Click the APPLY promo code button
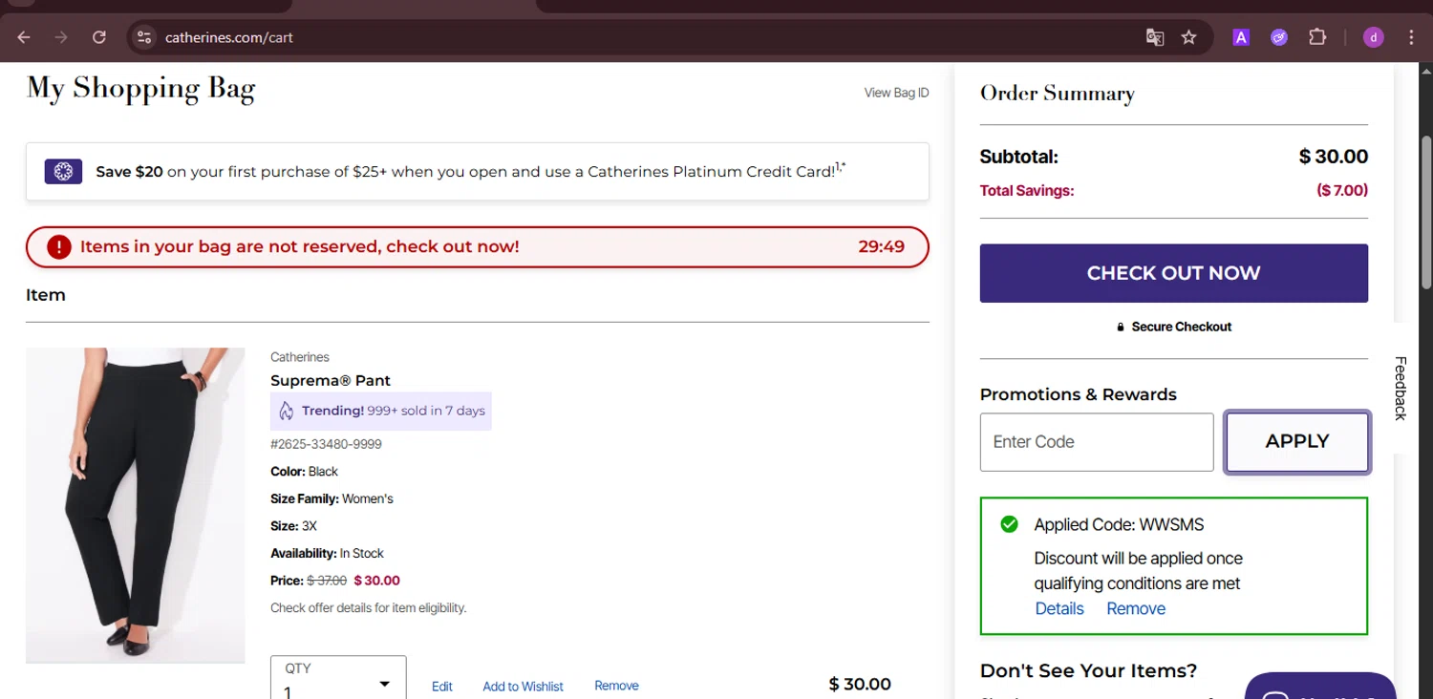The height and width of the screenshot is (699, 1433). pos(1297,441)
